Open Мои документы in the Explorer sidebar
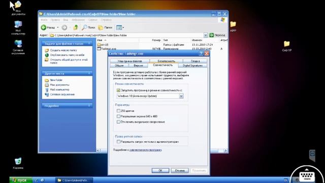Screen dimensions: 325x183 click(59, 85)
